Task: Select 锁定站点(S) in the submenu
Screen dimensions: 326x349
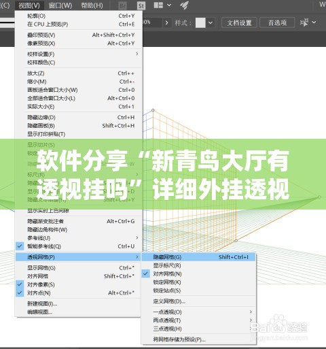Action: click(x=198, y=290)
